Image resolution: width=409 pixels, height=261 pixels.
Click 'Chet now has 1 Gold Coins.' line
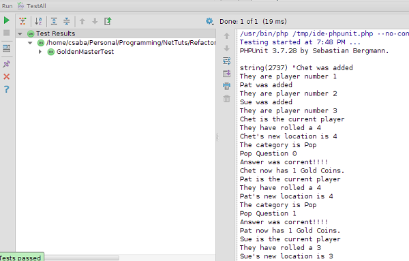[x=292, y=170]
